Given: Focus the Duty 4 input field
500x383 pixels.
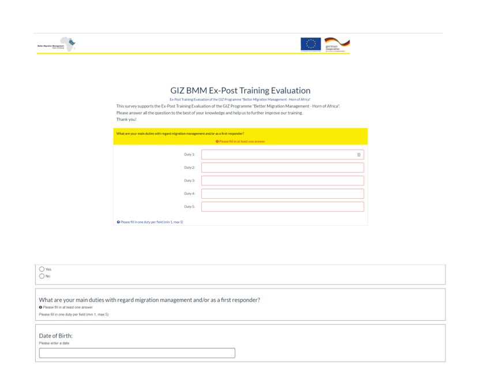Looking at the screenshot, I should point(283,194).
